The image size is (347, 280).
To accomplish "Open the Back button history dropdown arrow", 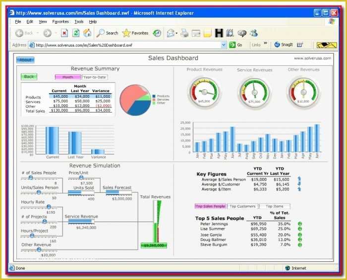I will [x=38, y=33].
